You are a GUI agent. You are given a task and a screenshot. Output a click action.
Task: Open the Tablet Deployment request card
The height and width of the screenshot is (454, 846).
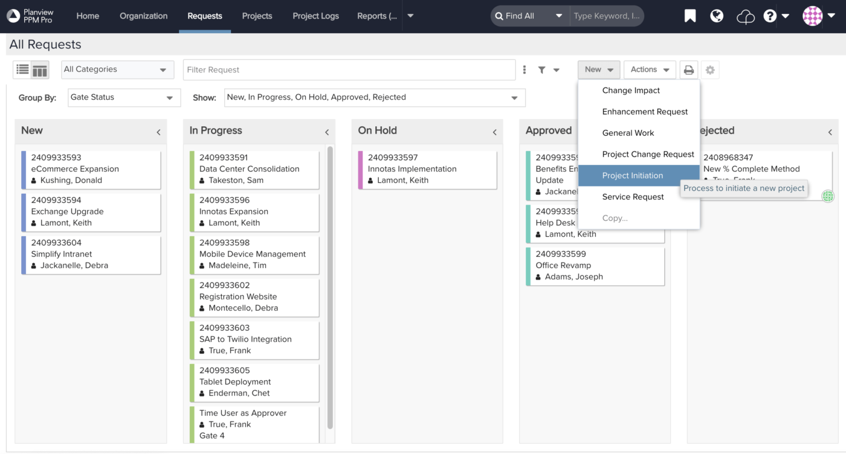tap(254, 382)
